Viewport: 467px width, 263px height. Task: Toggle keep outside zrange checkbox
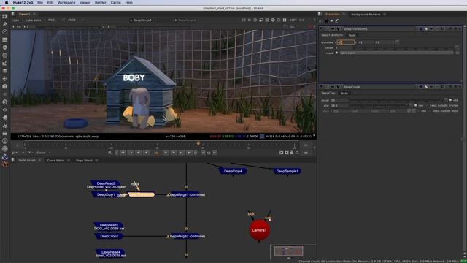pyautogui.click(x=427, y=105)
